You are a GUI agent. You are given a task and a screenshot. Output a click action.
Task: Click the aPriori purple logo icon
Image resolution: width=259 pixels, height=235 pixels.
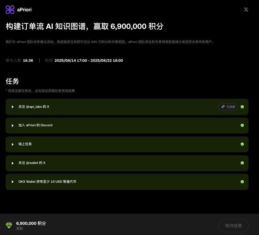point(10,10)
